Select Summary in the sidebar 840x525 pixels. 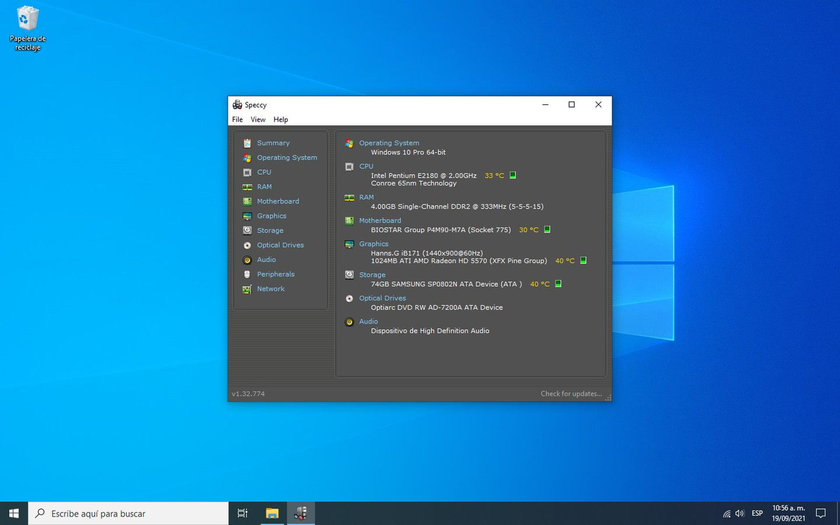(x=273, y=143)
